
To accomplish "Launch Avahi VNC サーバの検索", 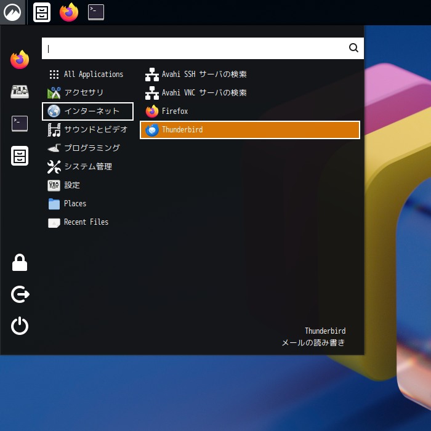I will click(x=250, y=92).
